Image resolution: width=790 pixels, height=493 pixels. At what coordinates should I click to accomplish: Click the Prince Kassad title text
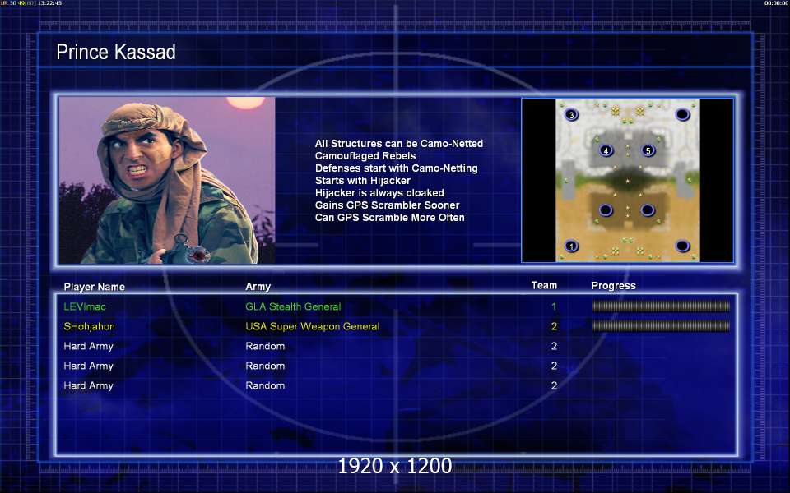pyautogui.click(x=116, y=52)
